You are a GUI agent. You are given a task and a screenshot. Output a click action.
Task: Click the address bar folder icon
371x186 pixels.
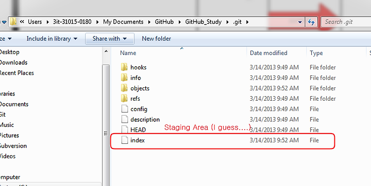coord(13,22)
